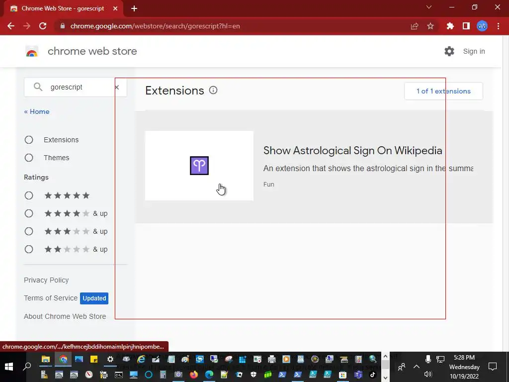The width and height of the screenshot is (509, 382).
Task: Open the Chrome profile avatar menu
Action: 482,26
